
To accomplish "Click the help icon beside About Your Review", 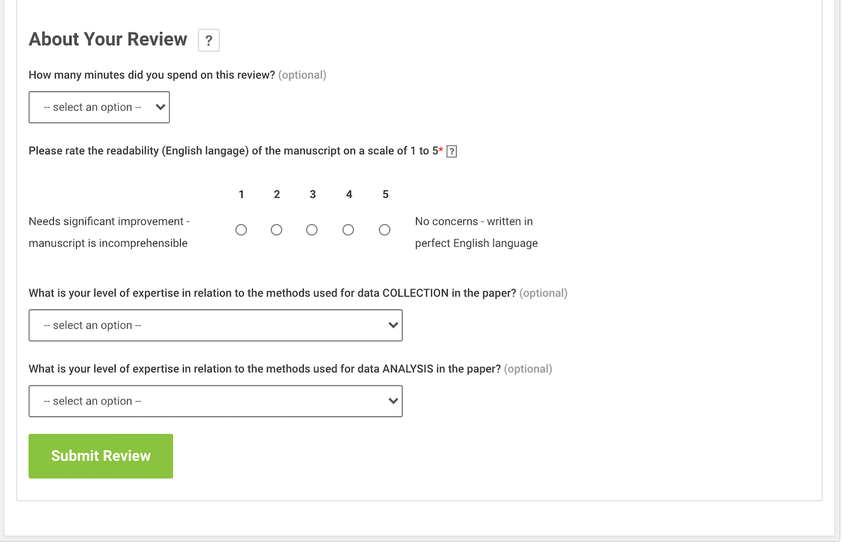I will [x=209, y=40].
